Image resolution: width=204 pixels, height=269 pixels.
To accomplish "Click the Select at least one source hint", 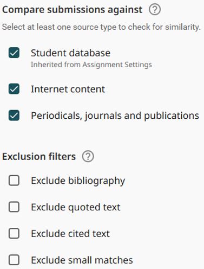I will pos(101,27).
